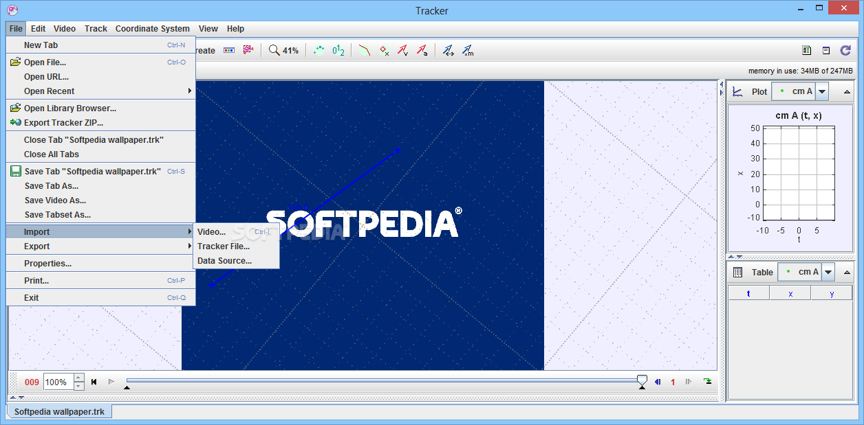
Task: Open the Import submenu entry
Action: (x=101, y=231)
